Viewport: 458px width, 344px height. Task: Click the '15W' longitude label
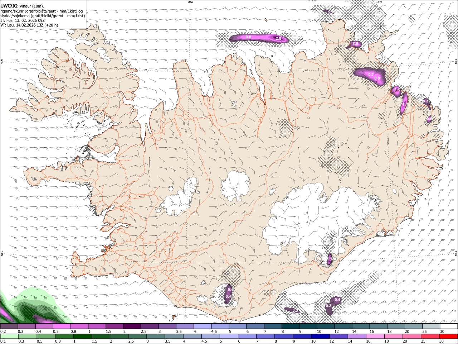pyautogui.click(x=379, y=2)
